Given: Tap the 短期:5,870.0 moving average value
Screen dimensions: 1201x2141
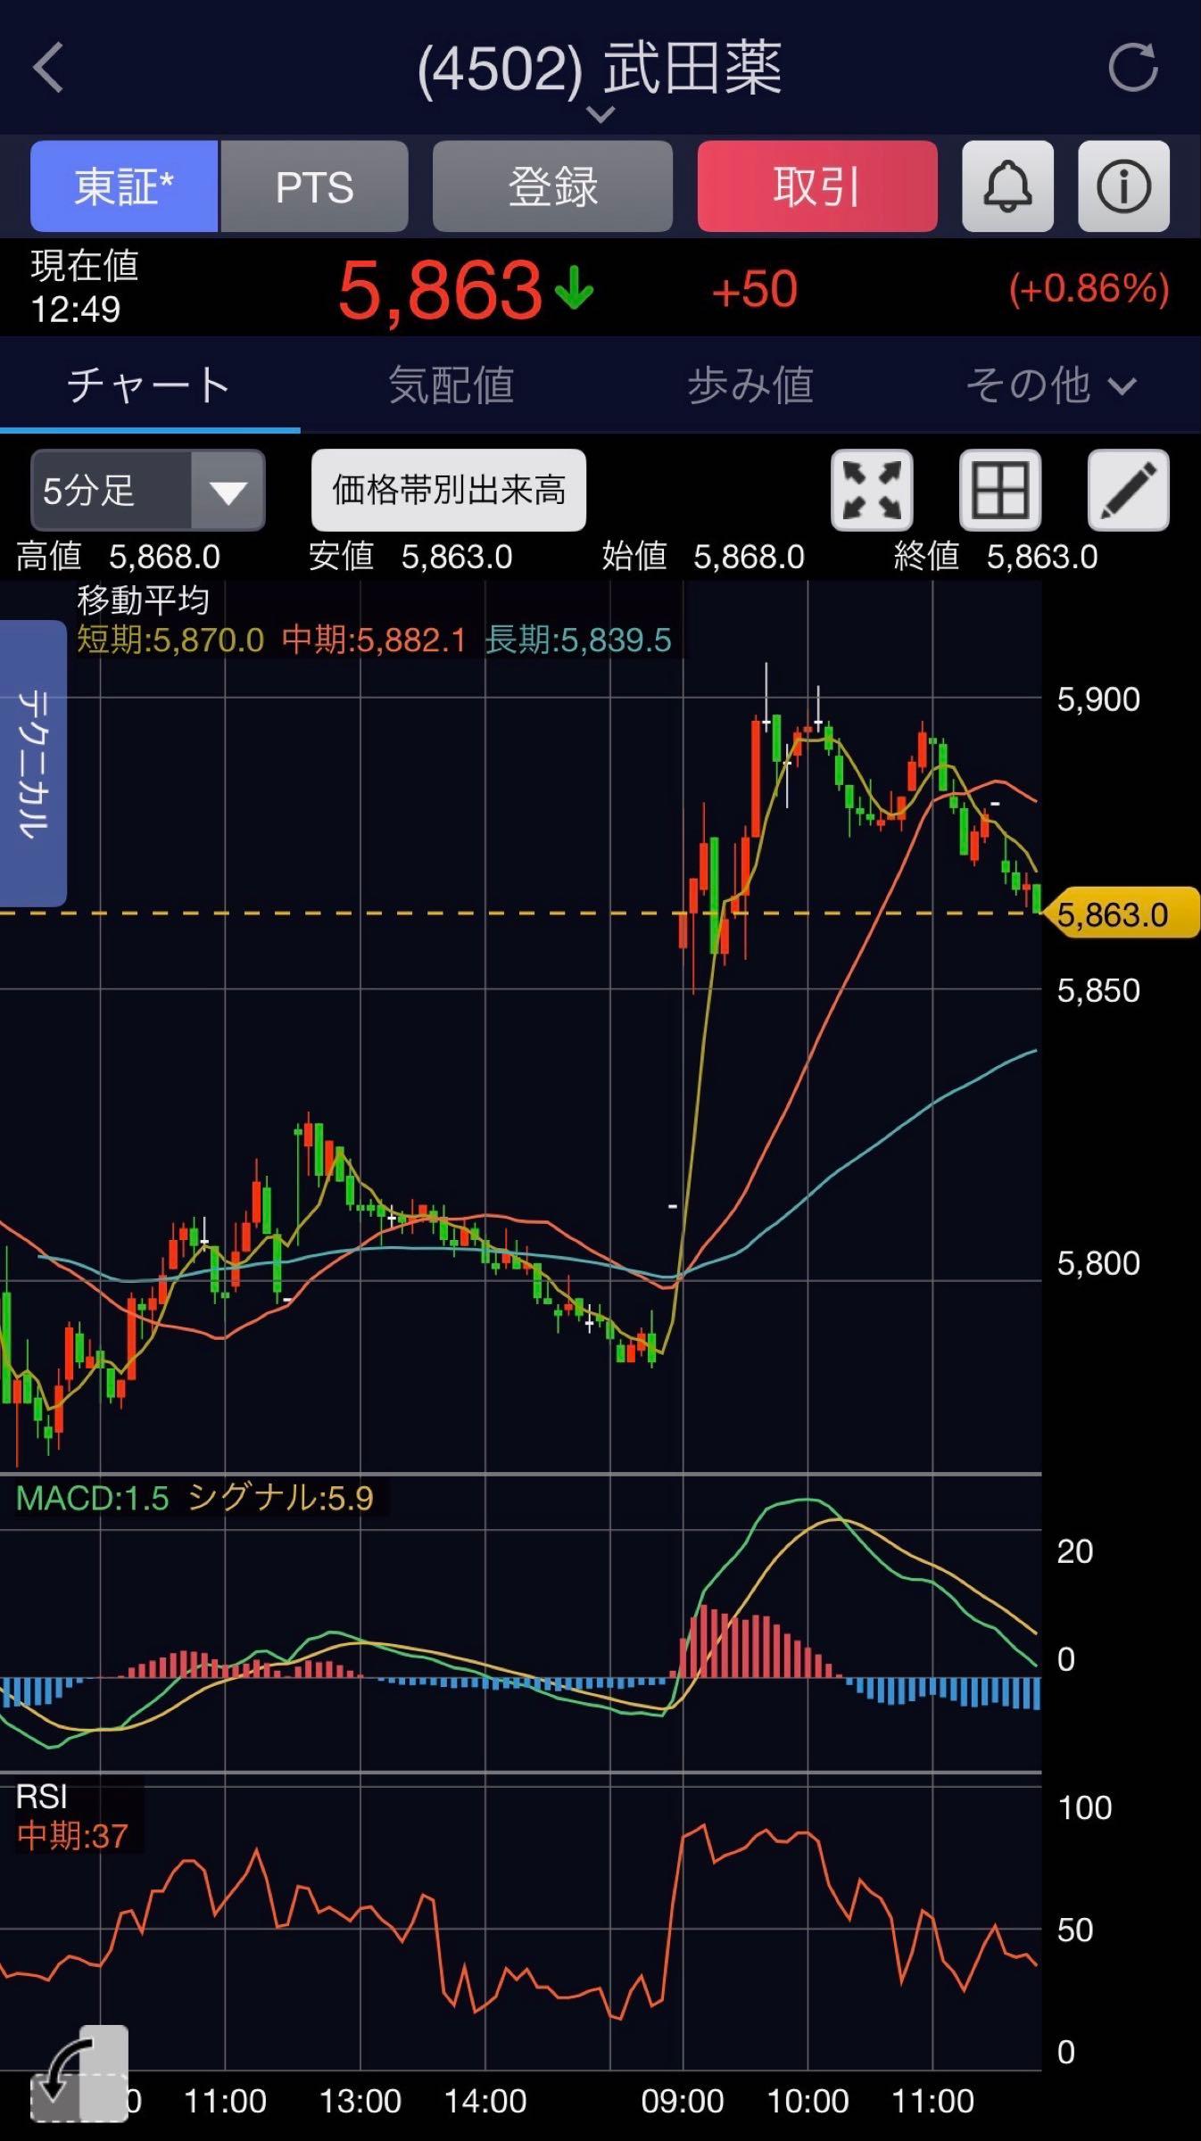Looking at the screenshot, I should [x=170, y=641].
